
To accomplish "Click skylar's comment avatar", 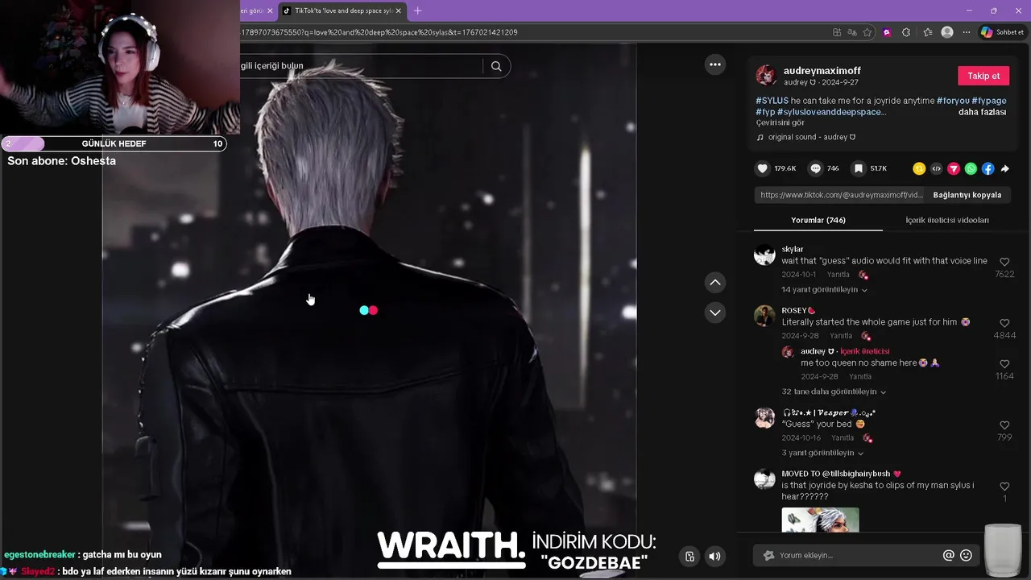I will (764, 255).
